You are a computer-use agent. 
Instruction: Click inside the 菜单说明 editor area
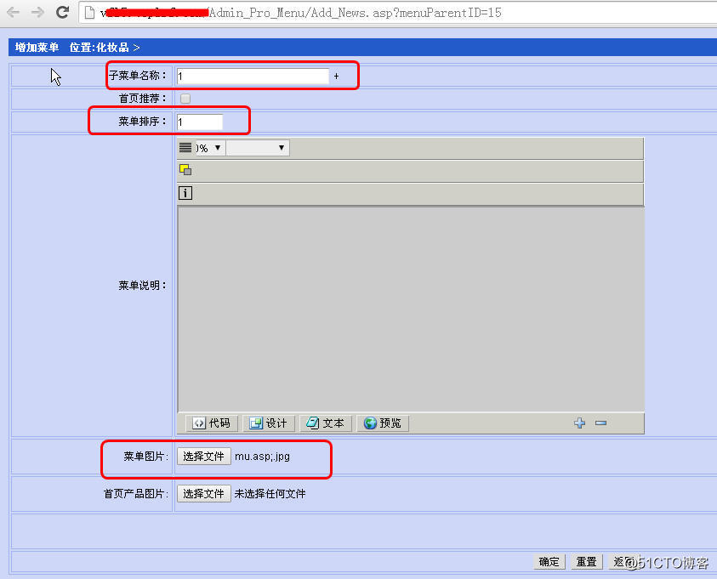(411, 309)
